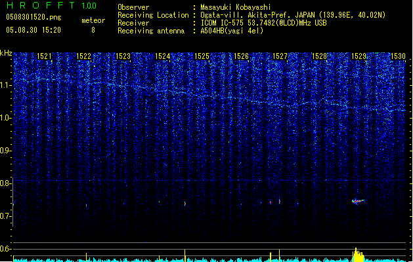This screenshot has height=262, width=413.
Task: Click the long meteor echo near 1529
Action: pos(359,201)
